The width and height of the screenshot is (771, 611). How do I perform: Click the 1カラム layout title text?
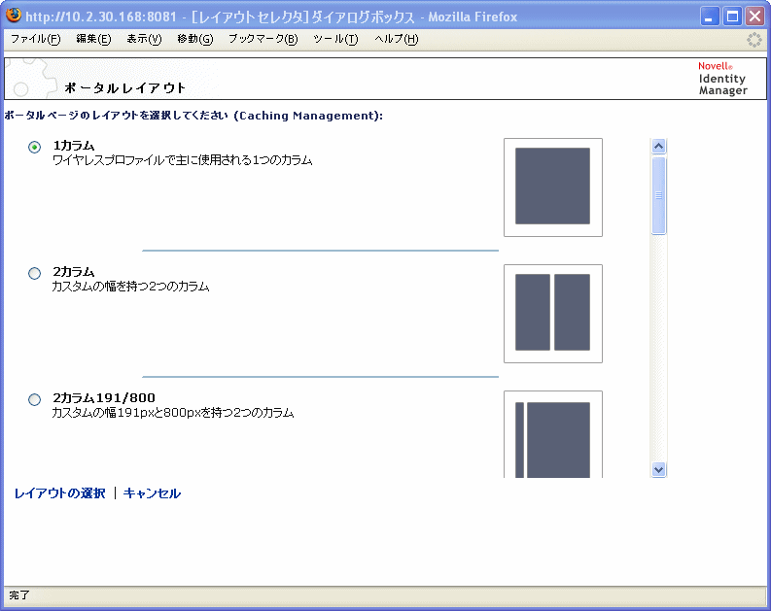pos(74,146)
